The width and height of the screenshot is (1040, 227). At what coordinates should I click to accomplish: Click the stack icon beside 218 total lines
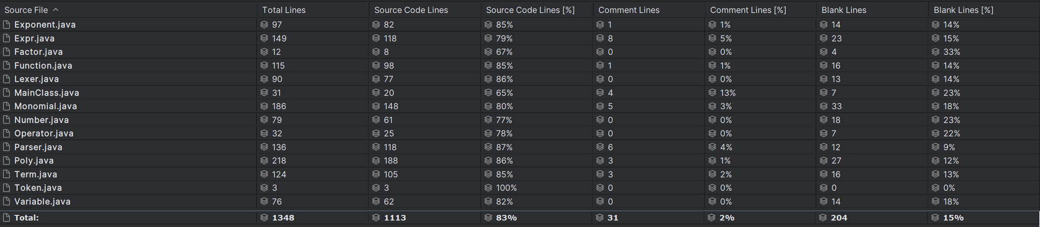click(x=264, y=161)
